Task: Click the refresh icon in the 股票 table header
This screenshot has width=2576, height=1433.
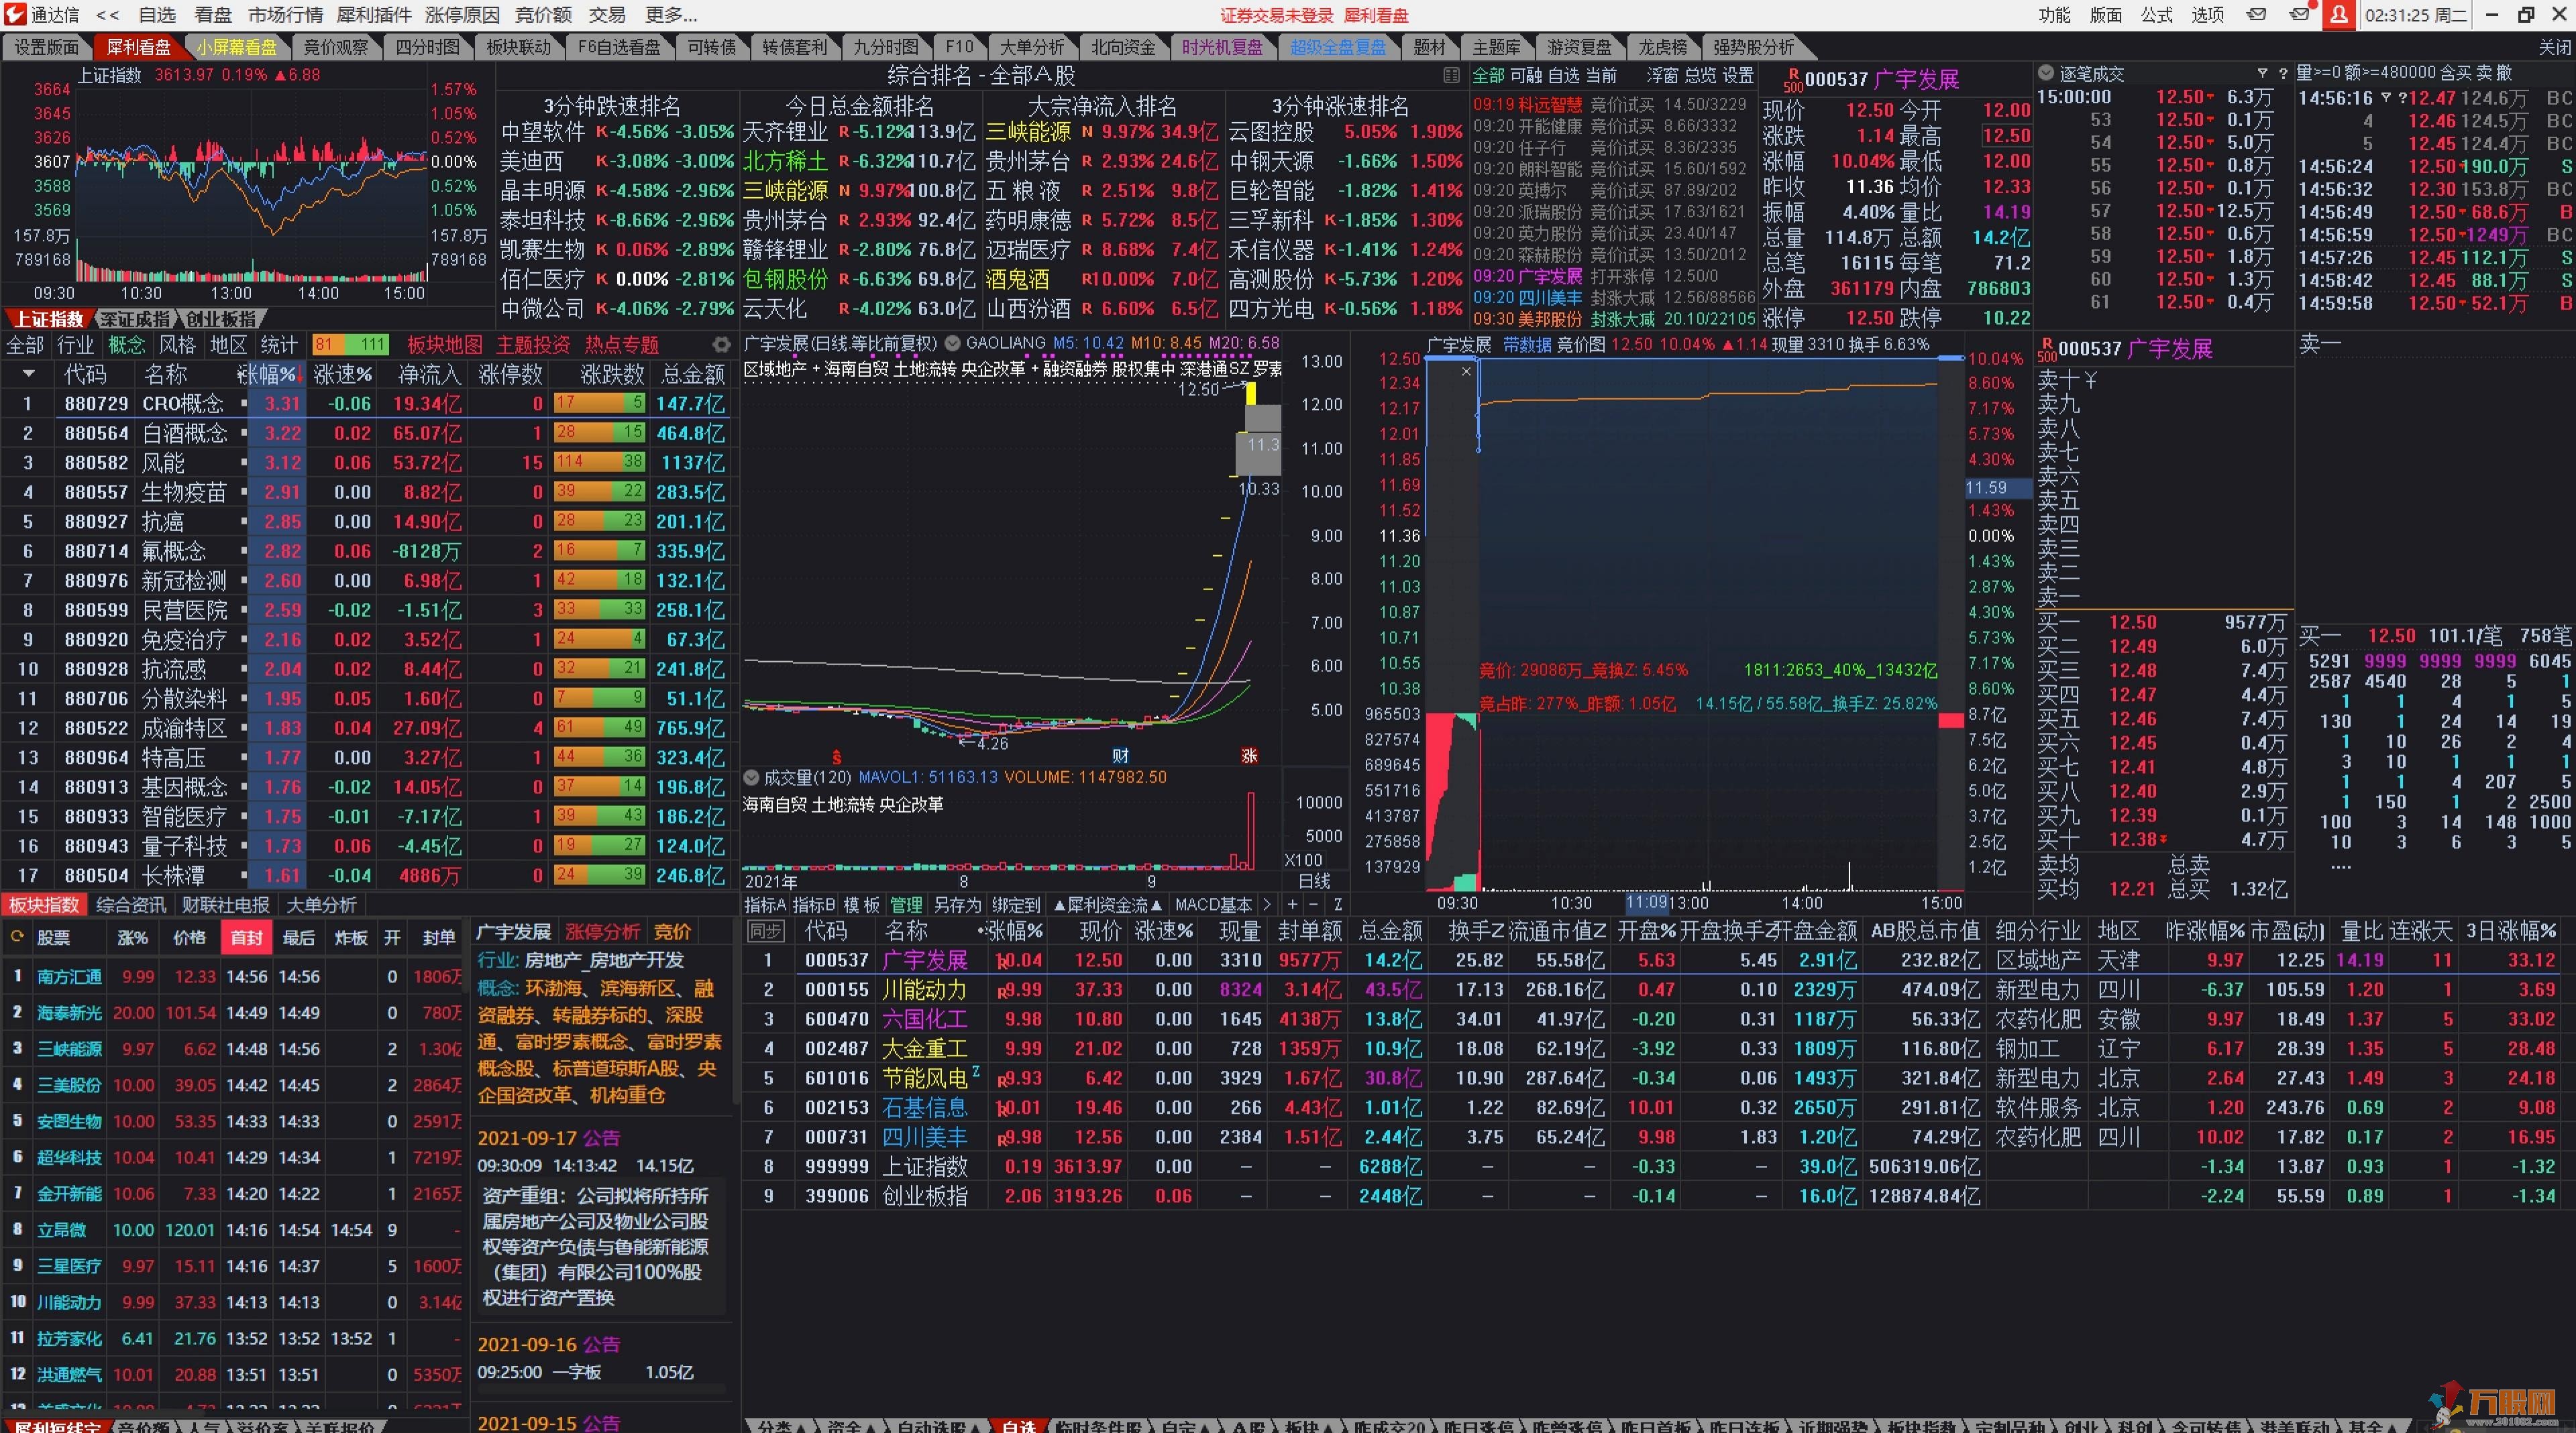Action: pyautogui.click(x=17, y=936)
